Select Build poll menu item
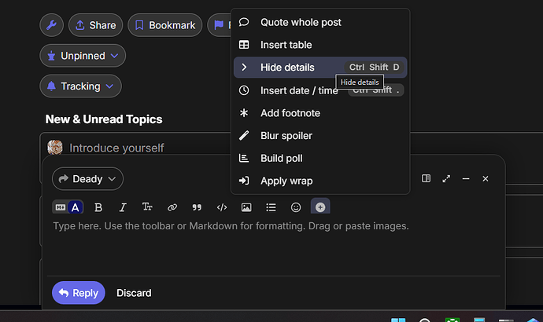This screenshot has width=543, height=322. tap(320, 158)
